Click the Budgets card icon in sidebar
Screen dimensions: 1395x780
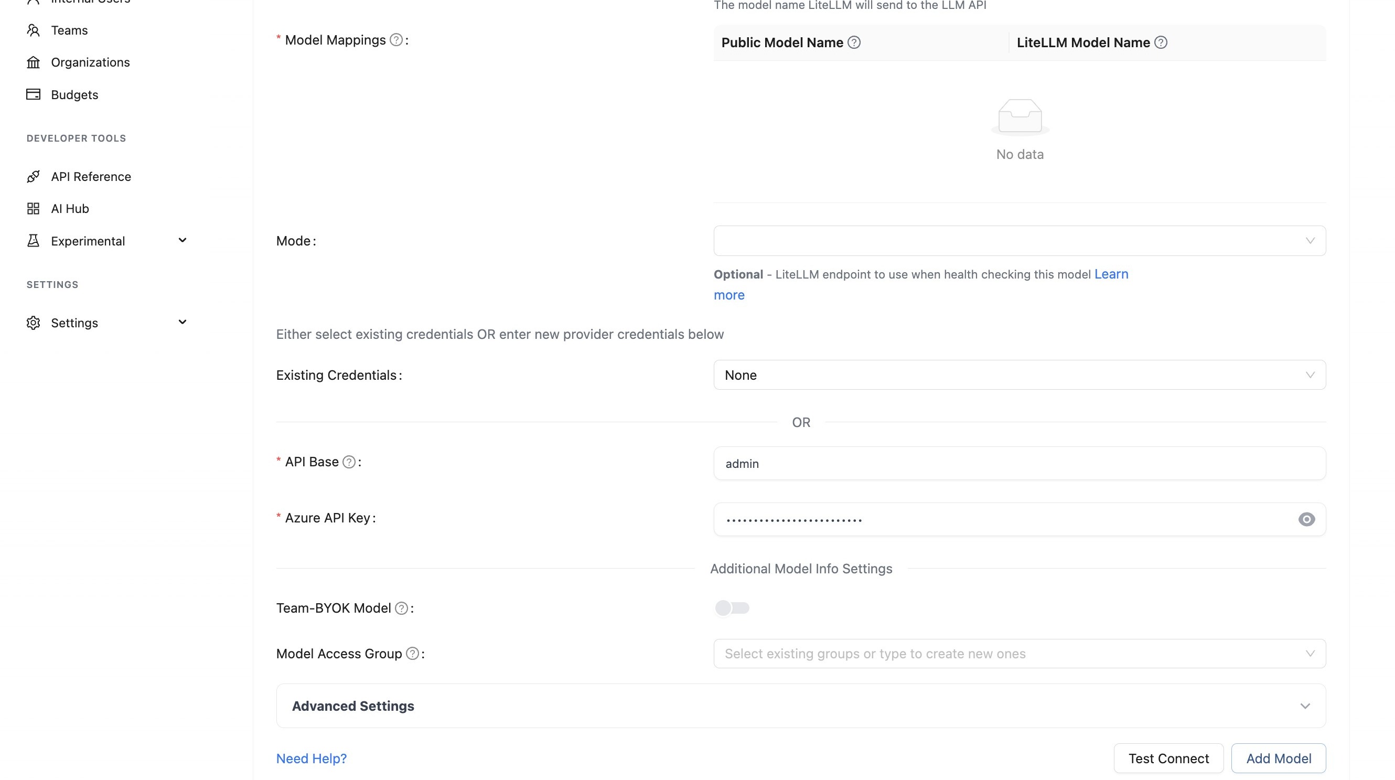34,95
